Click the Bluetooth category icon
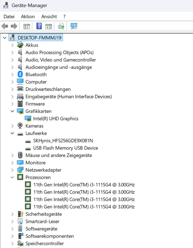 click(x=20, y=75)
